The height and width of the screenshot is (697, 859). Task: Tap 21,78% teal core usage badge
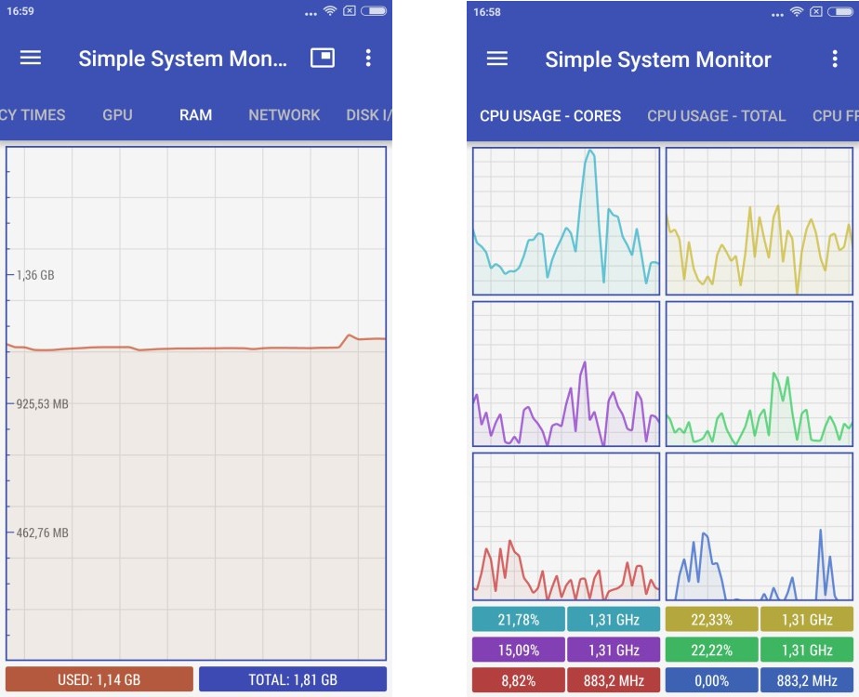click(518, 619)
